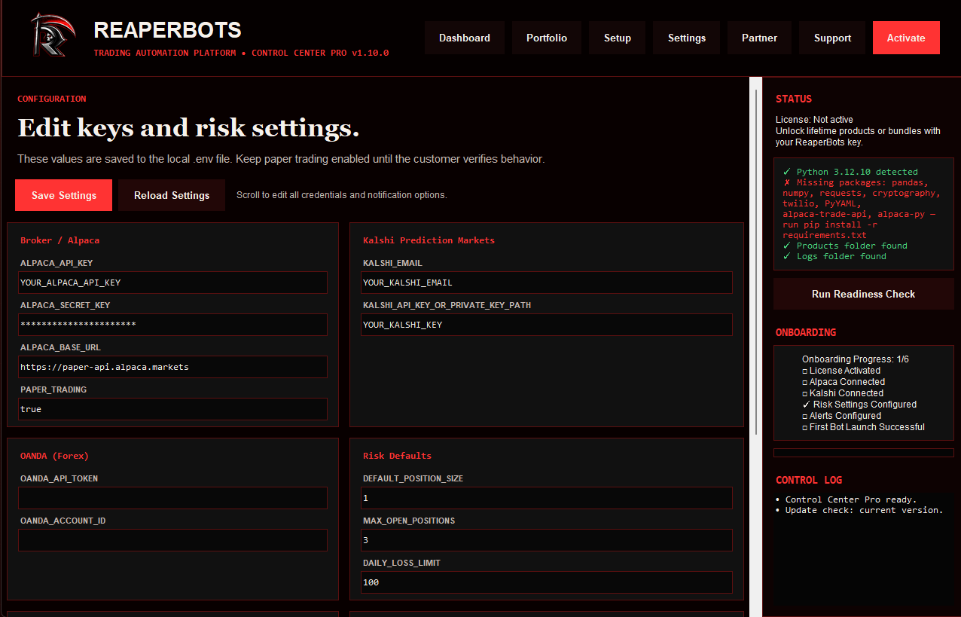Image resolution: width=961 pixels, height=617 pixels.
Task: Click the CONTROL LOG heading
Action: [x=809, y=480]
